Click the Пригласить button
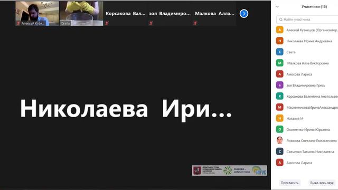This screenshot has width=338, height=190. coord(289,183)
